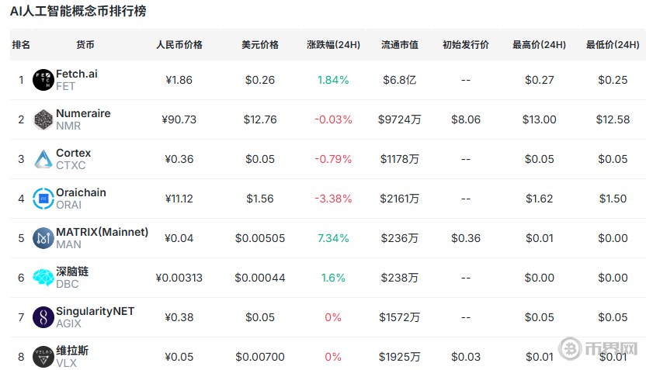This screenshot has width=646, height=370.
Task: Click the 维拉斯 VLX coin logo icon
Action: click(x=42, y=357)
